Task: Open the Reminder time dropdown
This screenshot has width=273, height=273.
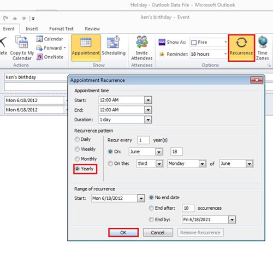Action: pyautogui.click(x=225, y=54)
